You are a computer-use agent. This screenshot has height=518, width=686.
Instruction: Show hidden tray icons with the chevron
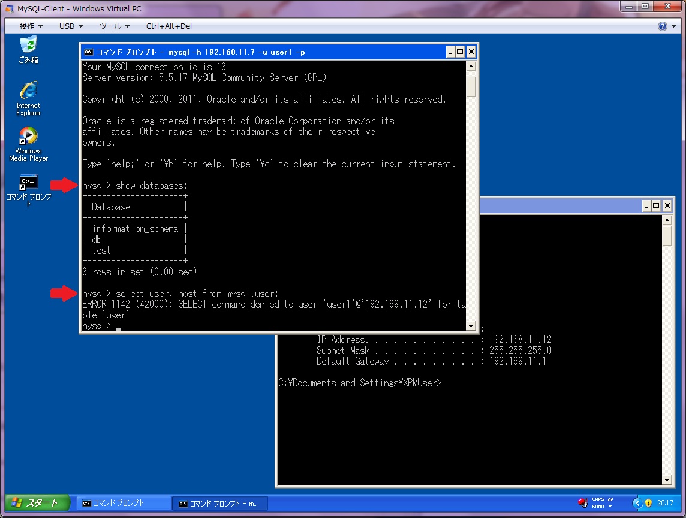click(x=637, y=503)
